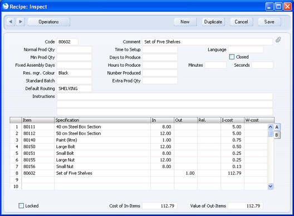
Task: Click the Value of Out-Items field 112.79
Action: pos(246,205)
